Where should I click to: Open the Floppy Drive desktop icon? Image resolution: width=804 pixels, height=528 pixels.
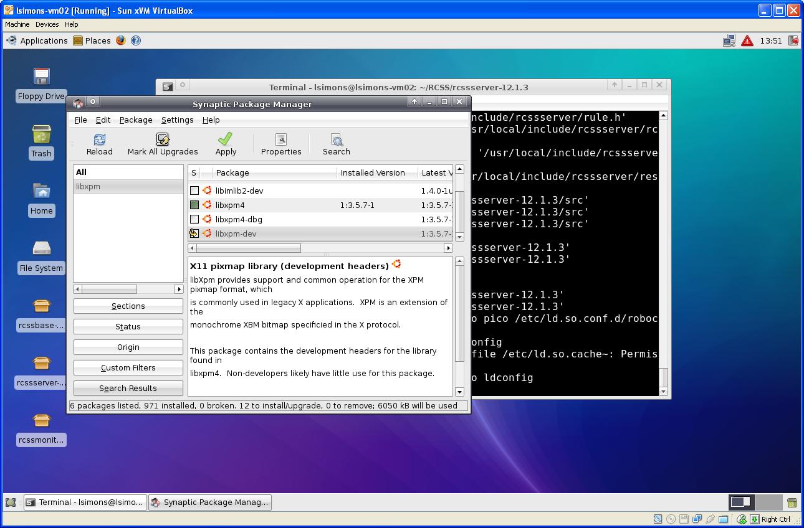coord(41,77)
